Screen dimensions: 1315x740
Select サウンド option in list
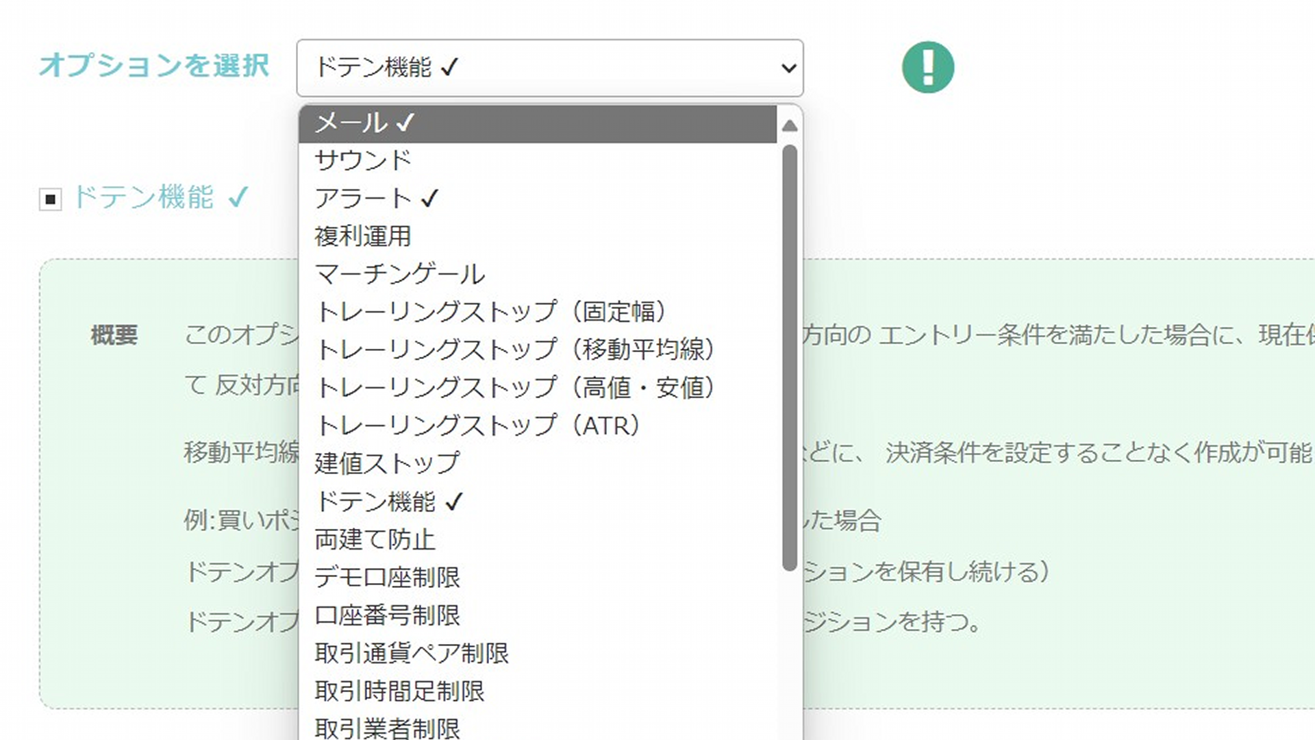(538, 160)
